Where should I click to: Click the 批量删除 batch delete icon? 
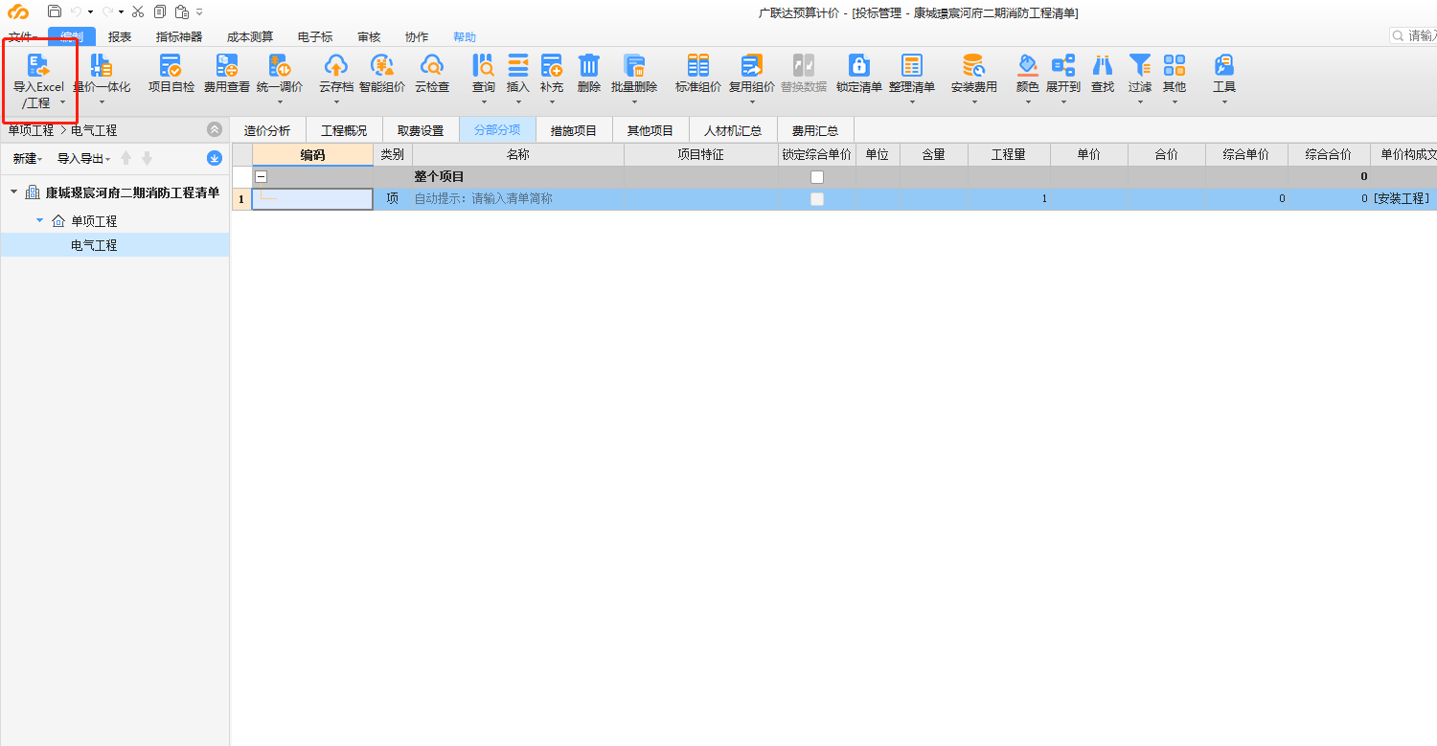pyautogui.click(x=634, y=65)
